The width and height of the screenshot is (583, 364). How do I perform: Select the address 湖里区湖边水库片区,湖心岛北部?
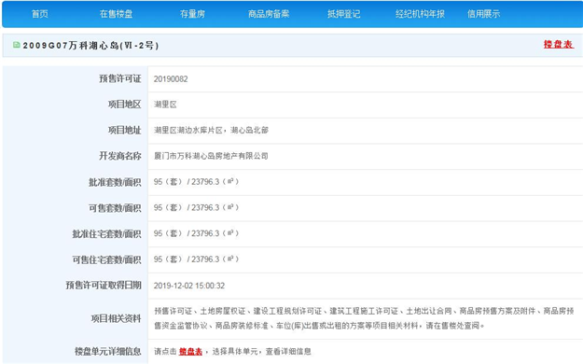[x=211, y=131]
